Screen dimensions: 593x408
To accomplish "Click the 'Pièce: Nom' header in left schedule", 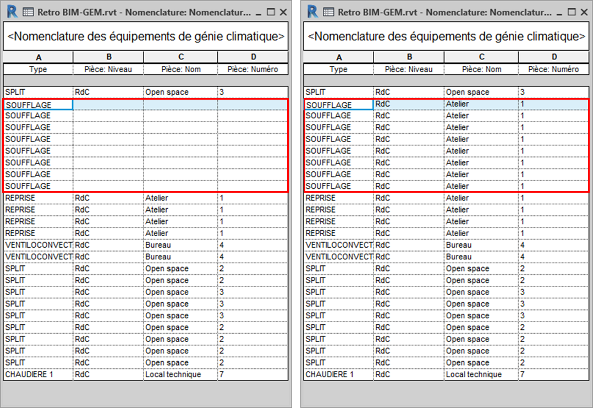I will tap(180, 69).
